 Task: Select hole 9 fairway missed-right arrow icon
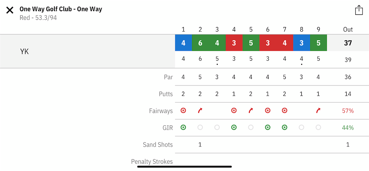point(318,110)
